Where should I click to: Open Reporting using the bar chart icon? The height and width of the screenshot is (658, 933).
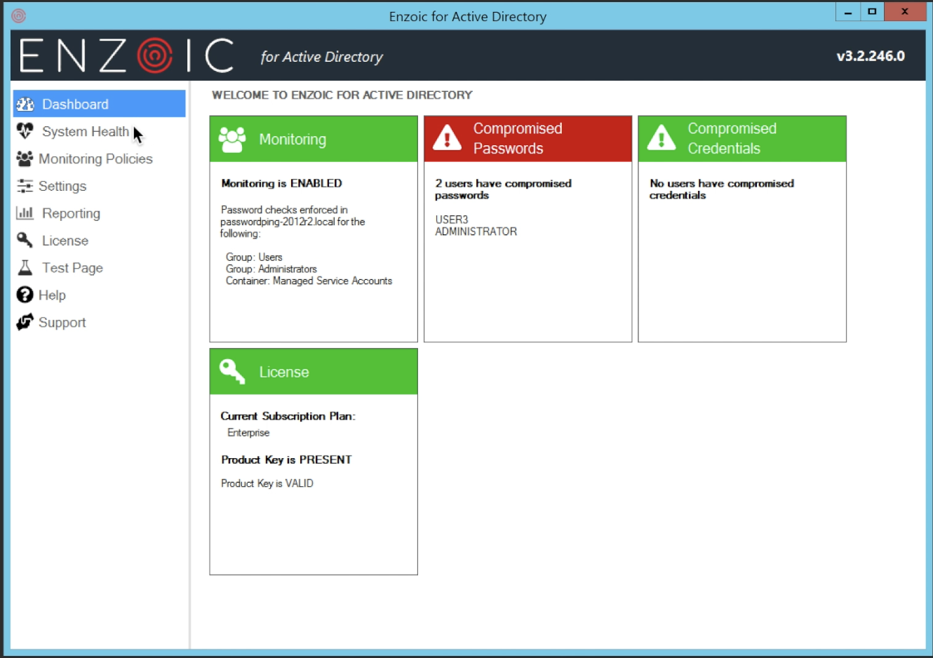[24, 213]
